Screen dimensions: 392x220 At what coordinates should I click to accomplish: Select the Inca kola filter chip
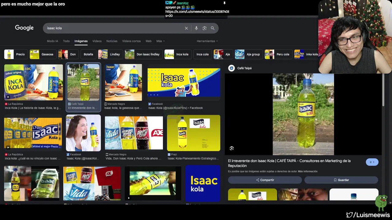click(x=178, y=54)
